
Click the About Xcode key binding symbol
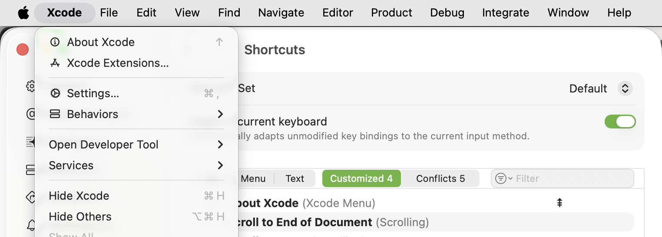click(560, 203)
